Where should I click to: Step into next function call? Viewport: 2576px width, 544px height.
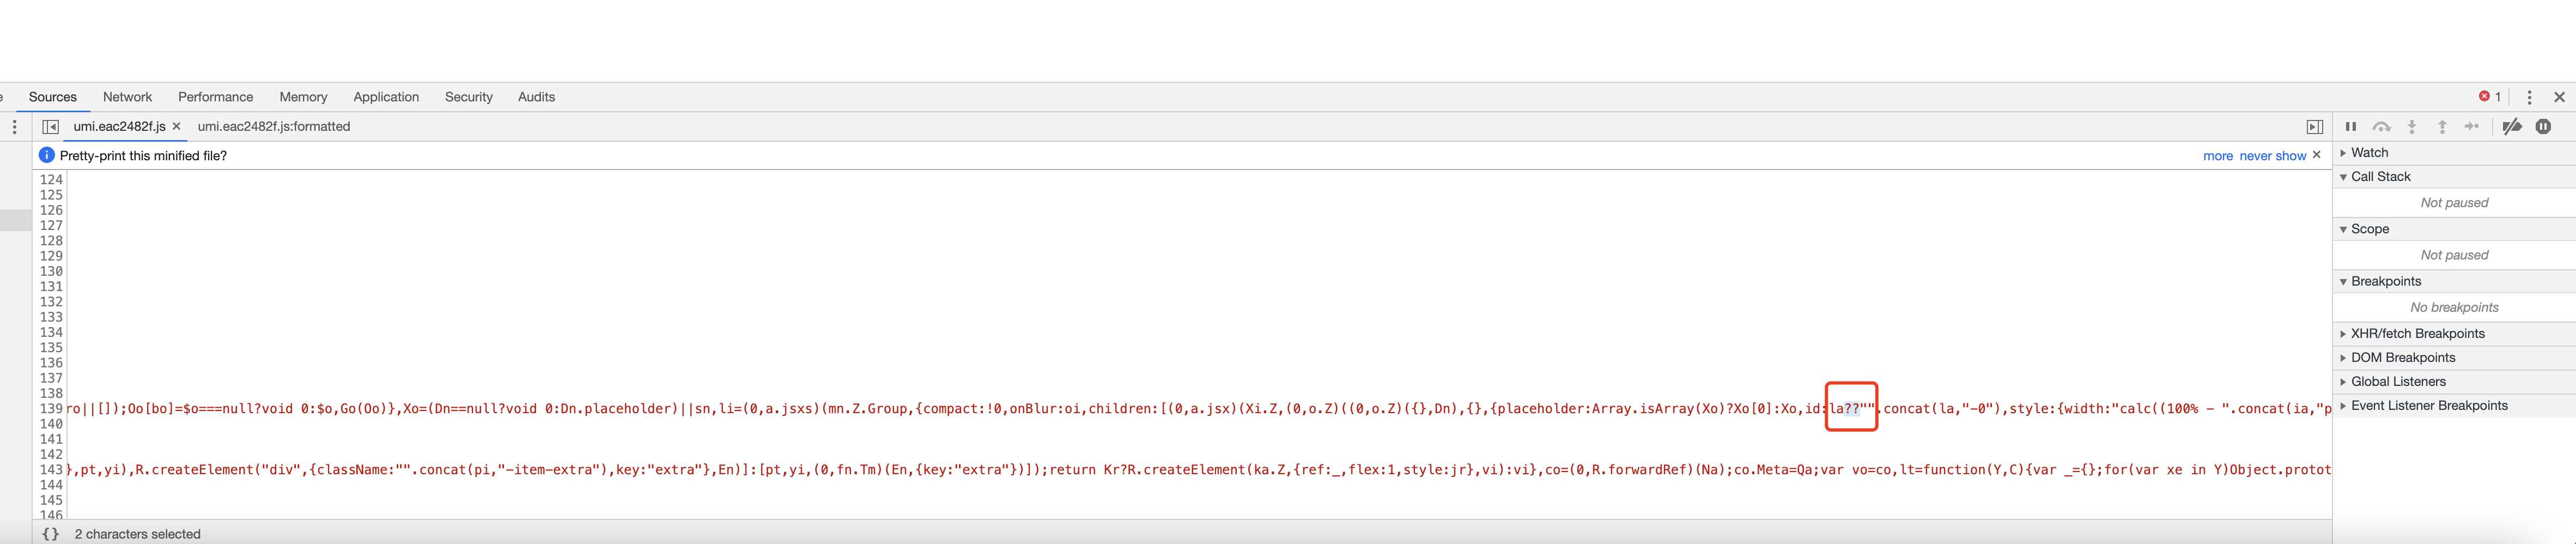coord(2412,127)
